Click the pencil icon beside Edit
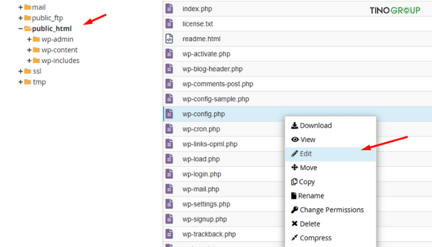The image size is (432, 247). click(x=294, y=154)
